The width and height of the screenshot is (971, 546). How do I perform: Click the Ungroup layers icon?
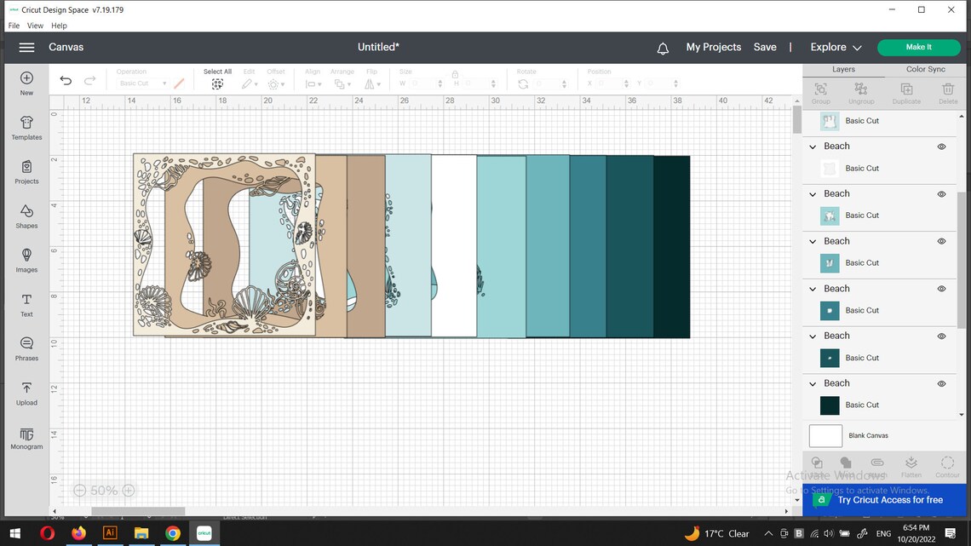point(861,89)
